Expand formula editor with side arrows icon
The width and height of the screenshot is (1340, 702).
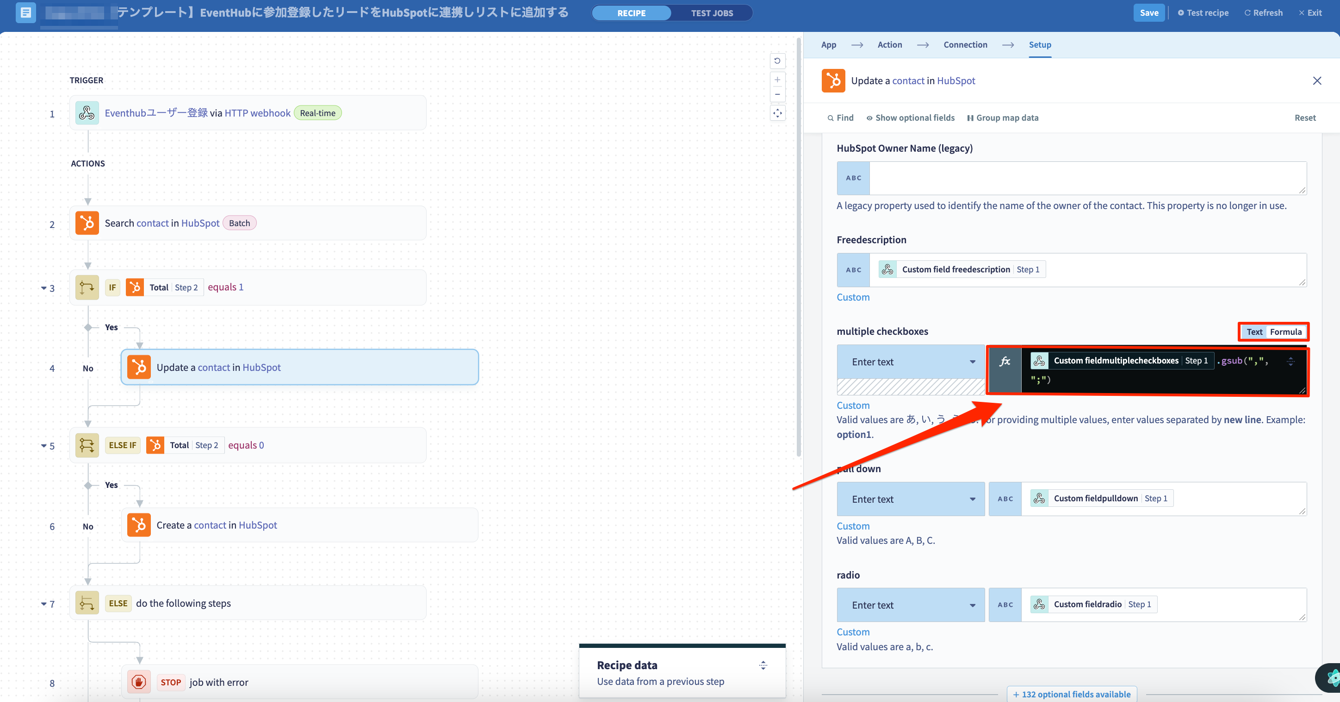(x=1290, y=361)
